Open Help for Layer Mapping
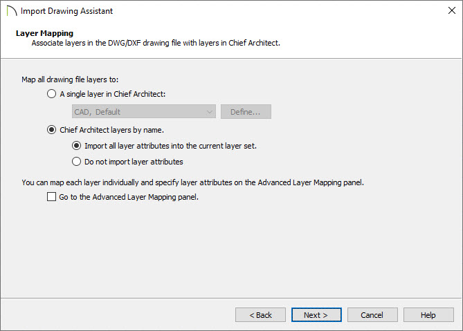This screenshot has height=331, width=463. point(428,315)
